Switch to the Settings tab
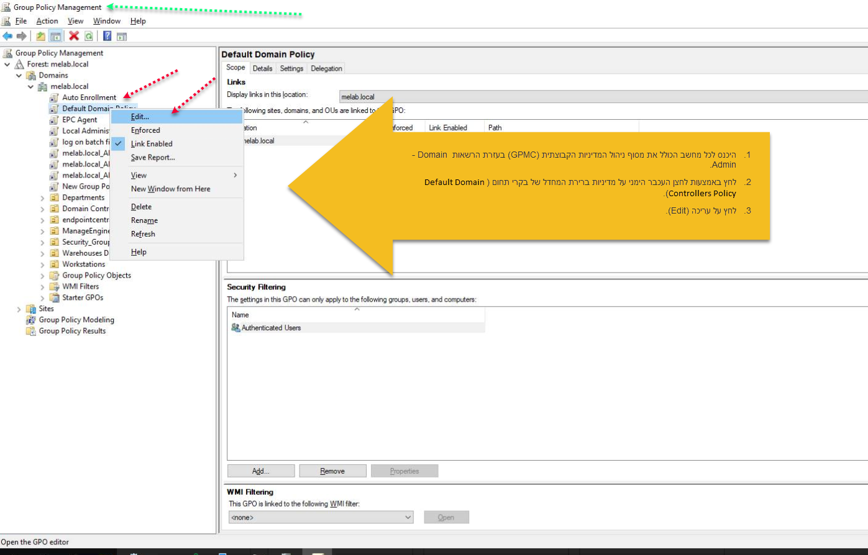The image size is (868, 555). click(291, 68)
